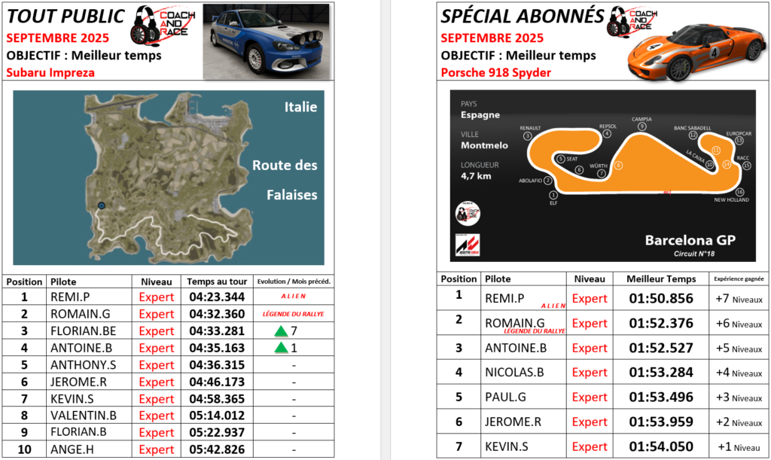This screenshot has height=460, width=771.
Task: Click the green up arrow beside FLORIAN.BE
Action: (281, 331)
